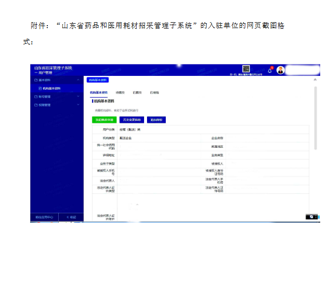Collapse the 基本资料 sidebar section arrow
Screen dimensions: 335x306
tap(78, 80)
